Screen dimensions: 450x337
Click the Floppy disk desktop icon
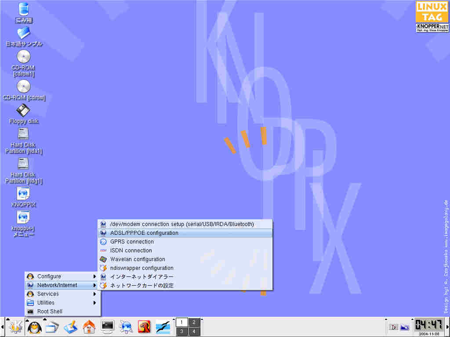[x=24, y=114]
